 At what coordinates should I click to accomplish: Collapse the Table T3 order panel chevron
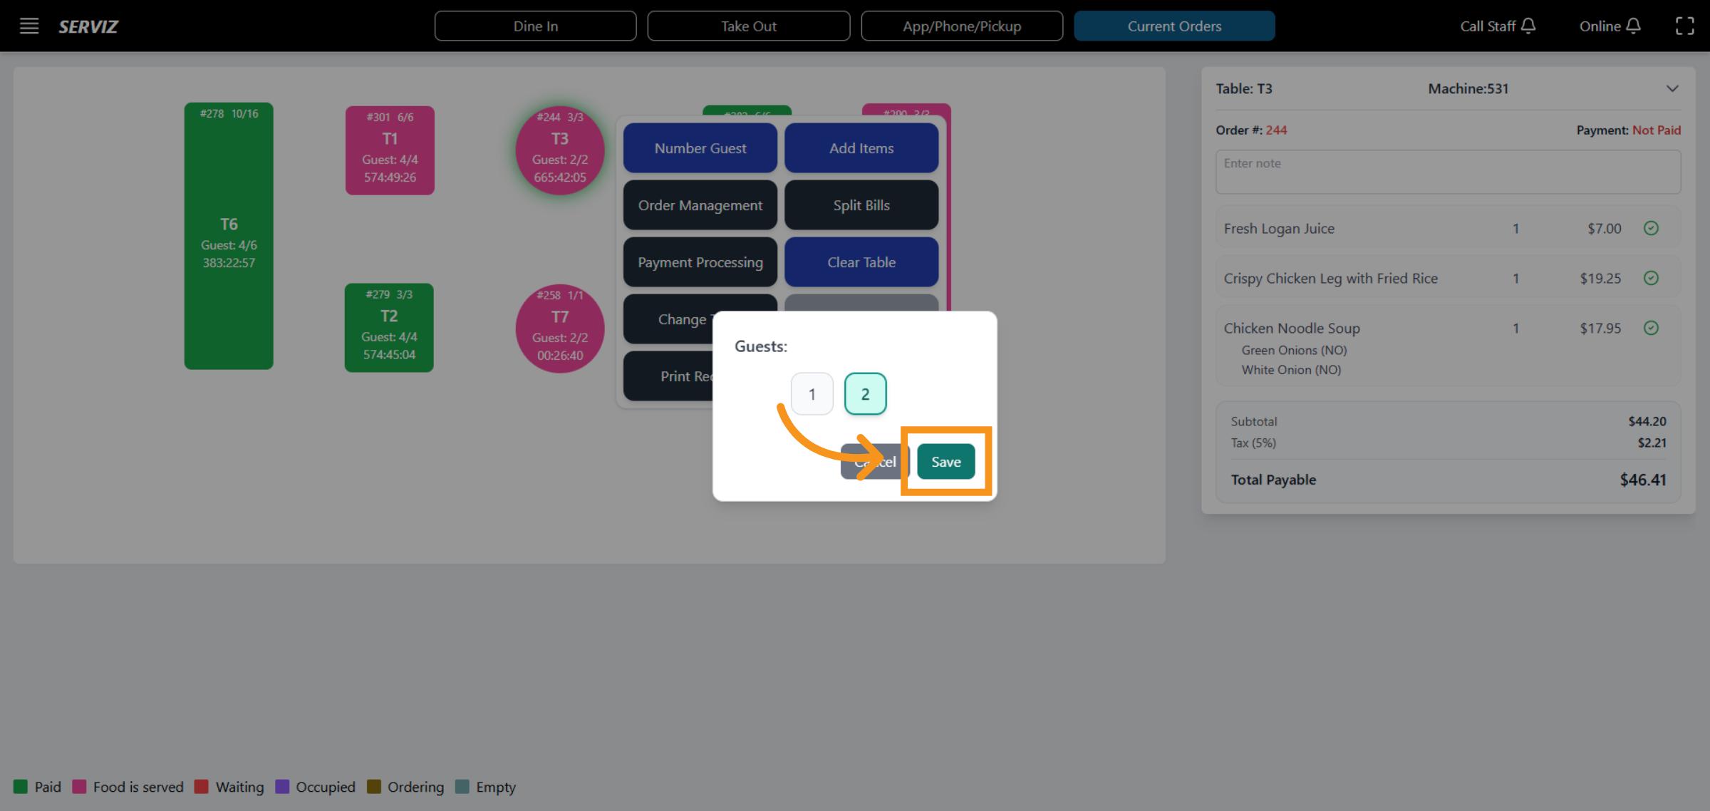pyautogui.click(x=1672, y=89)
